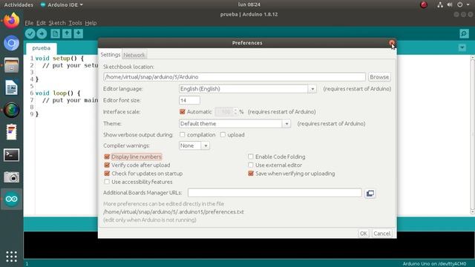Screen dimensions: 475x267
Task: Show applications grid in the dock
Action: click(x=12, y=257)
